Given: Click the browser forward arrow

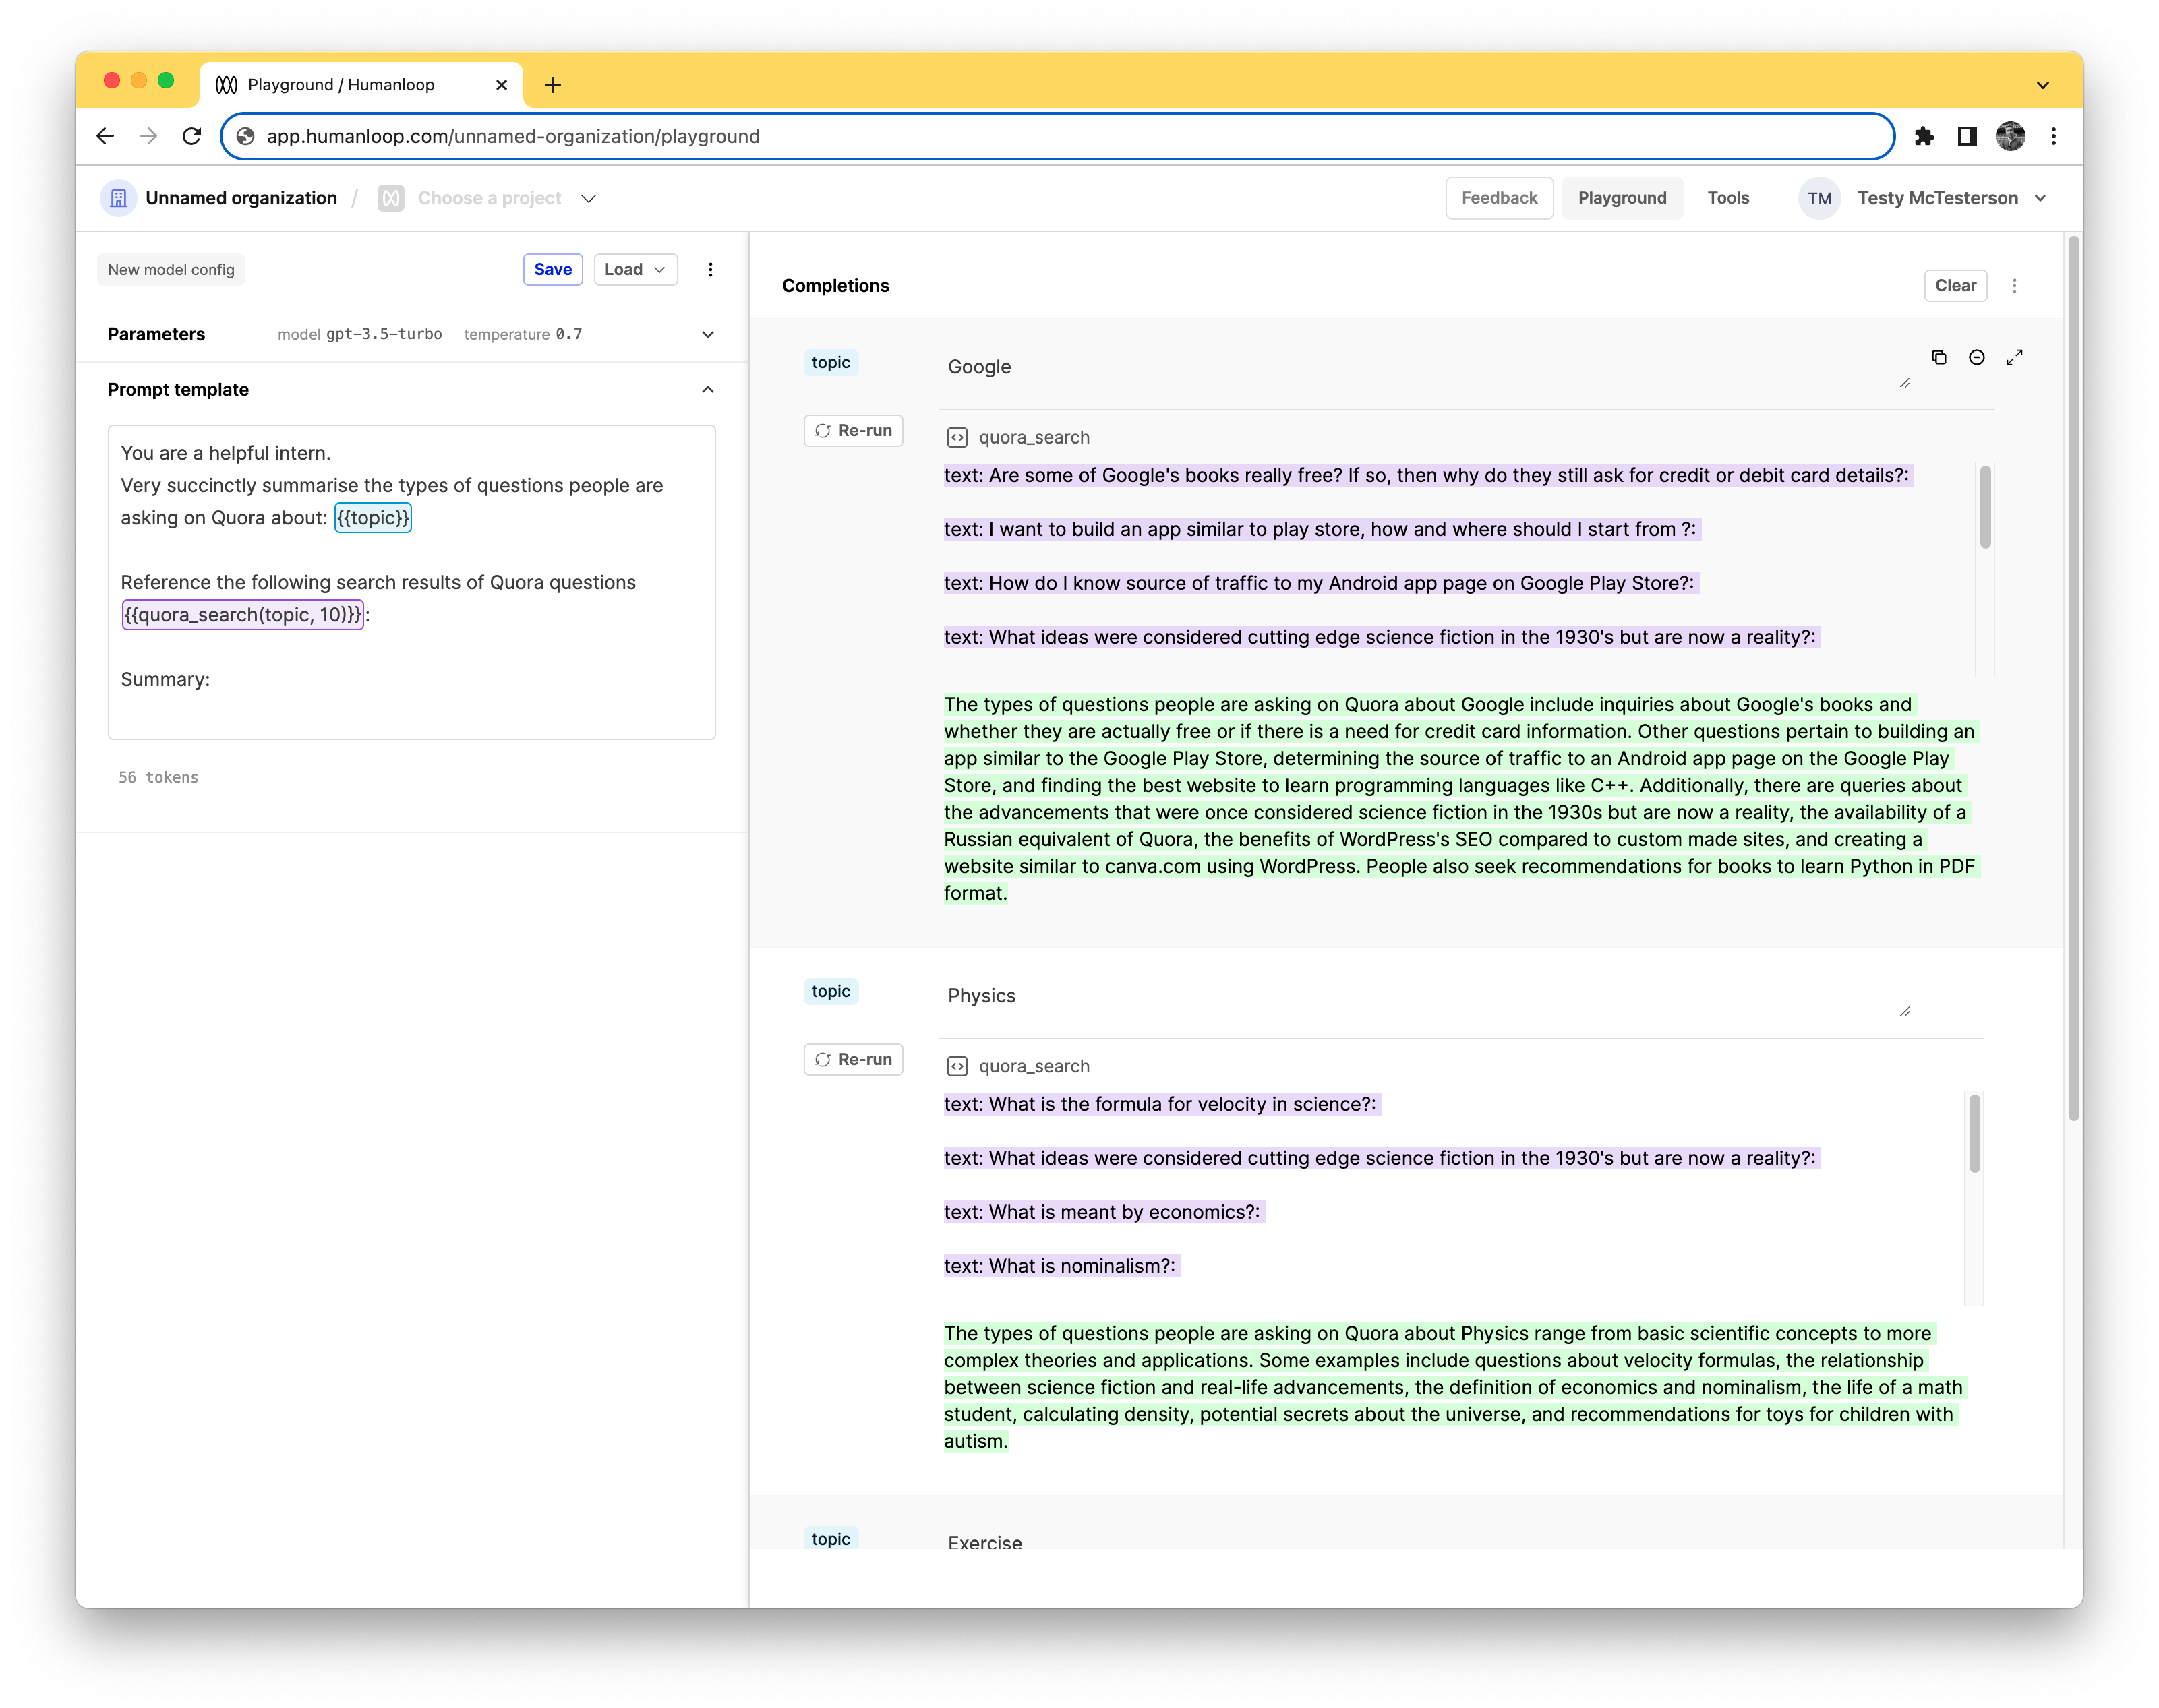Looking at the screenshot, I should click(x=148, y=136).
